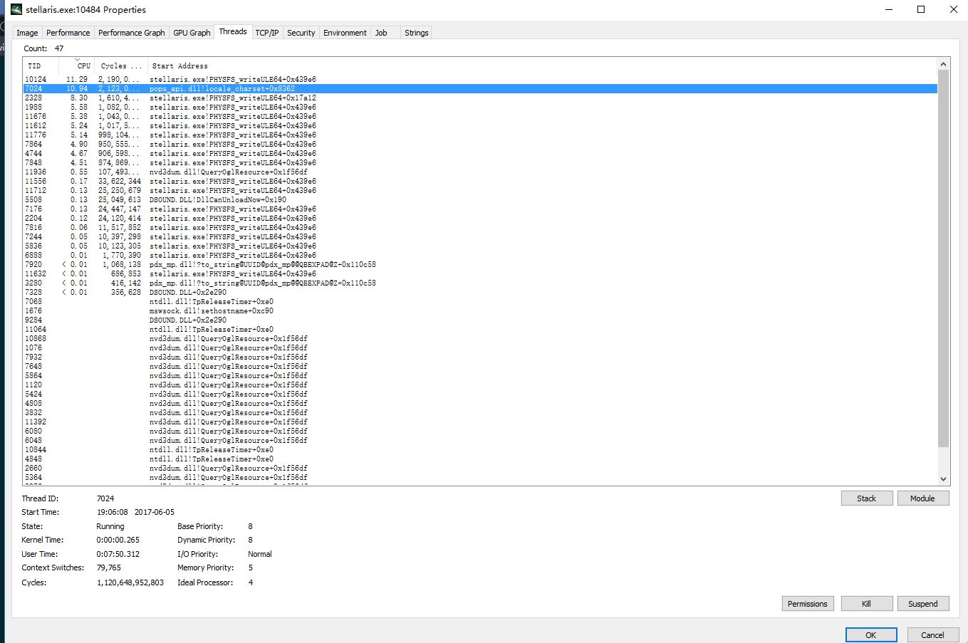Sort by the TID column header
The width and height of the screenshot is (968, 643).
34,66
